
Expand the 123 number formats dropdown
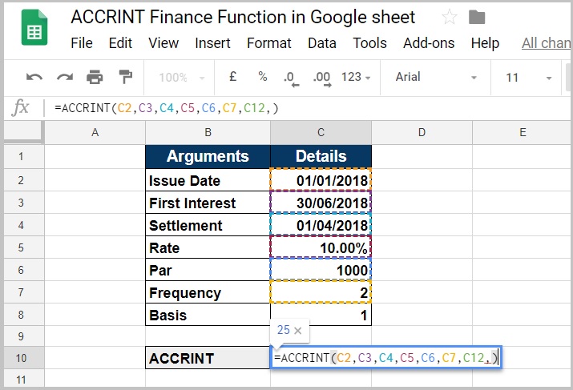click(356, 78)
